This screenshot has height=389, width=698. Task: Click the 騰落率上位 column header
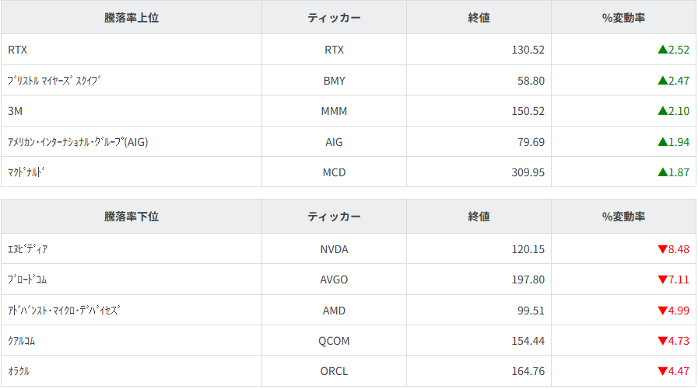[132, 18]
